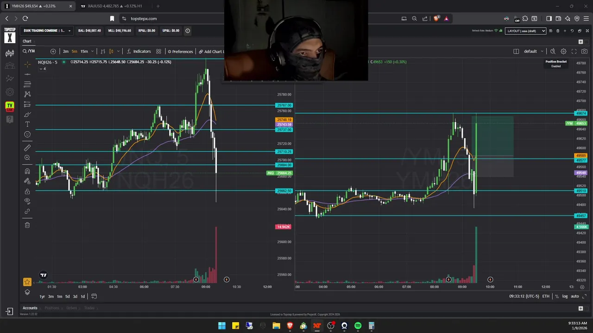Toggle chart fullscreen mode icon

click(574, 51)
